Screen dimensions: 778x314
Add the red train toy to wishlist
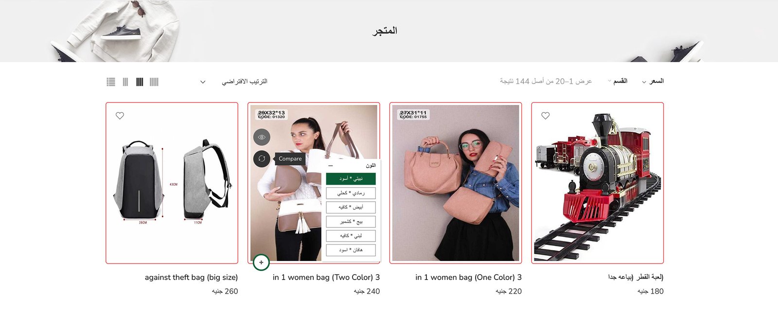pos(546,116)
